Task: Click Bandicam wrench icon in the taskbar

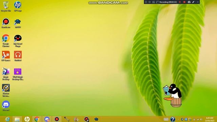Action: coord(86,119)
